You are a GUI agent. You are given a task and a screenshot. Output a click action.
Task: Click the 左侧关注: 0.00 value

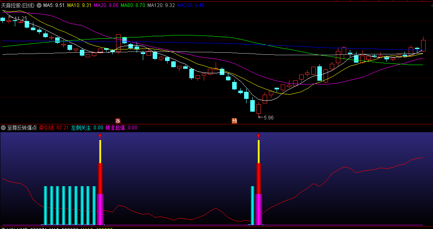[x=87, y=128]
